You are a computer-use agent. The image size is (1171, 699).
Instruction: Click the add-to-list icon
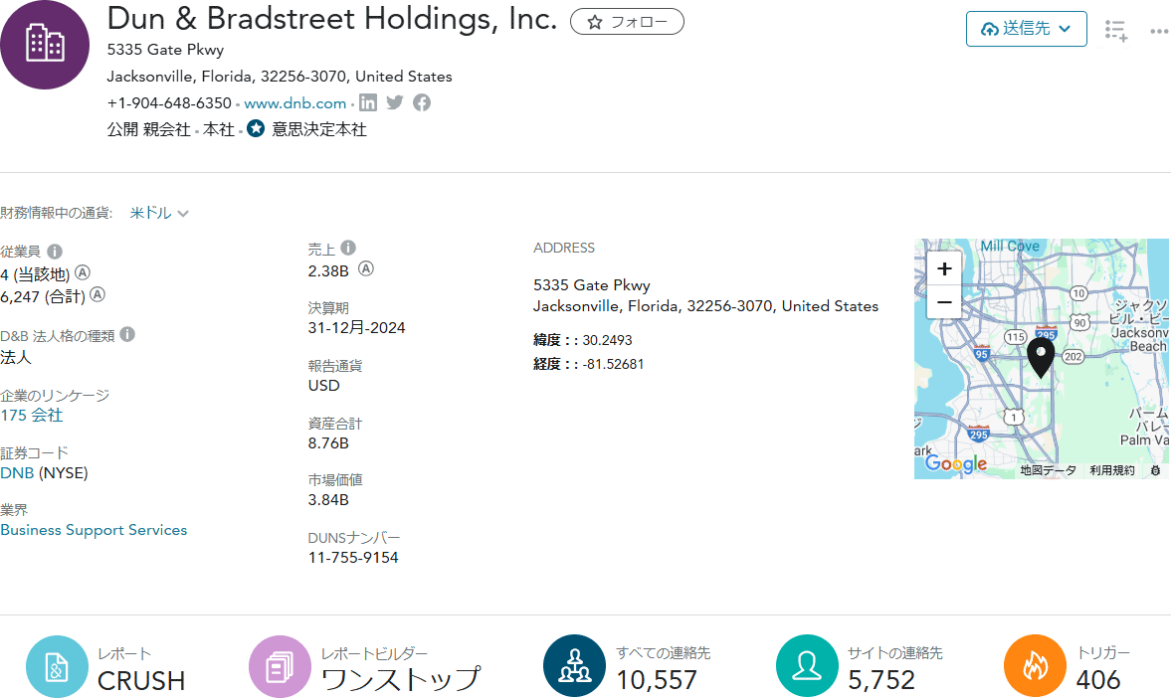1116,31
